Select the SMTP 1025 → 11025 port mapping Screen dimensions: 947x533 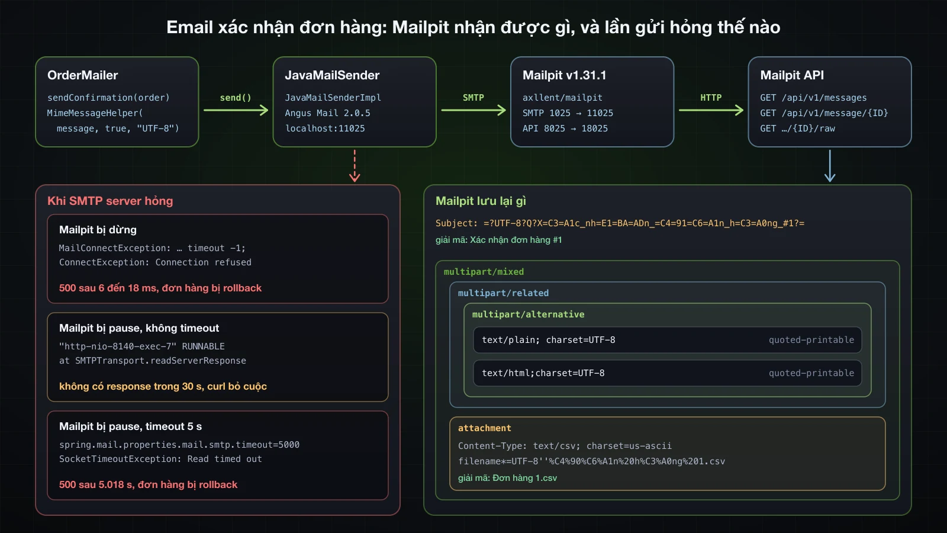point(568,113)
